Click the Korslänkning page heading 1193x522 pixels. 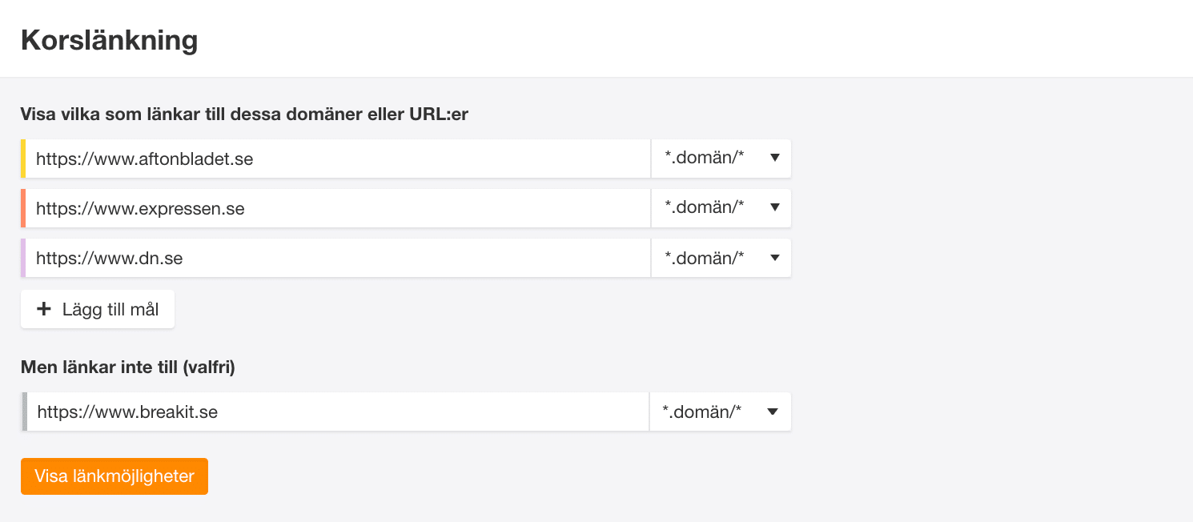109,39
